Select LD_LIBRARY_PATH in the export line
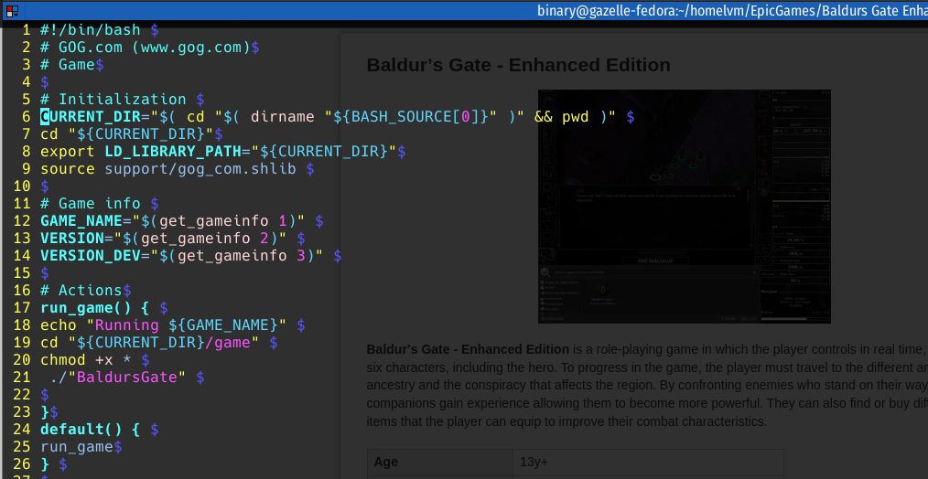 pyautogui.click(x=172, y=152)
